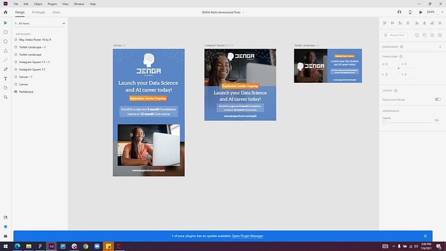Toggle Responsive Resize switch
Screen dimensions: 446x251
tap(438, 99)
